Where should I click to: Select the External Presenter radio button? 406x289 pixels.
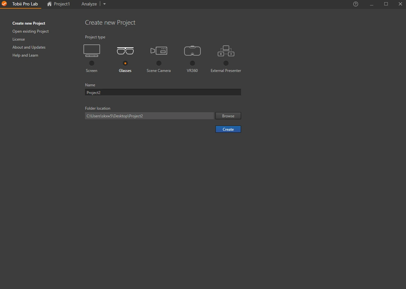[226, 63]
